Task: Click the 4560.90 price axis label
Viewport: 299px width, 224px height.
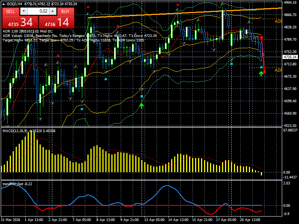Action: (x=290, y=113)
